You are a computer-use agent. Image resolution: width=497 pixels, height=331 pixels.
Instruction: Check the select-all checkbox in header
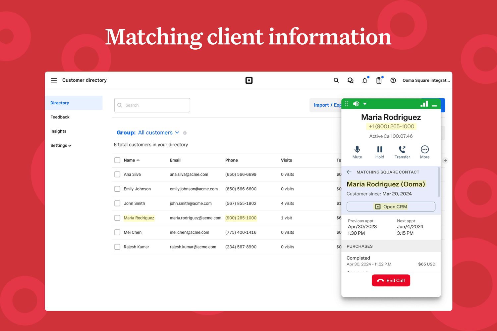point(117,160)
